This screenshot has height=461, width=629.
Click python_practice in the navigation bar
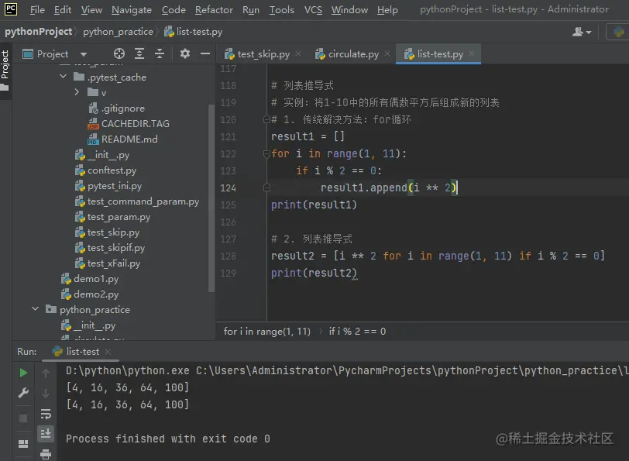coord(118,32)
